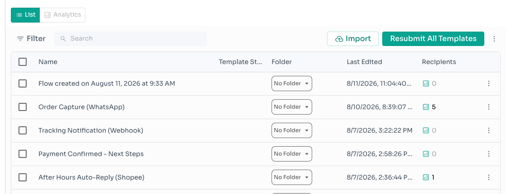
Task: Open row menu for 'Flow created on August 11'
Action: 488,83
